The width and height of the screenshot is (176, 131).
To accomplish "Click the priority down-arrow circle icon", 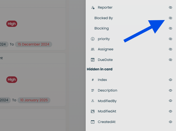I will (93, 39).
